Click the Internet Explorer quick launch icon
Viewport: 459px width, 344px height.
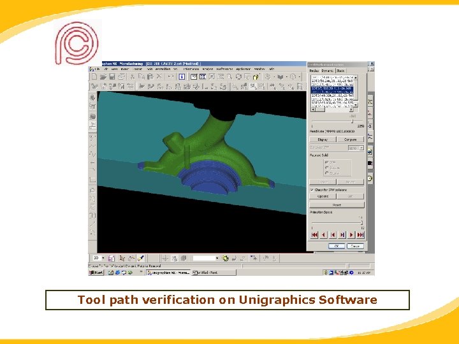point(117,273)
